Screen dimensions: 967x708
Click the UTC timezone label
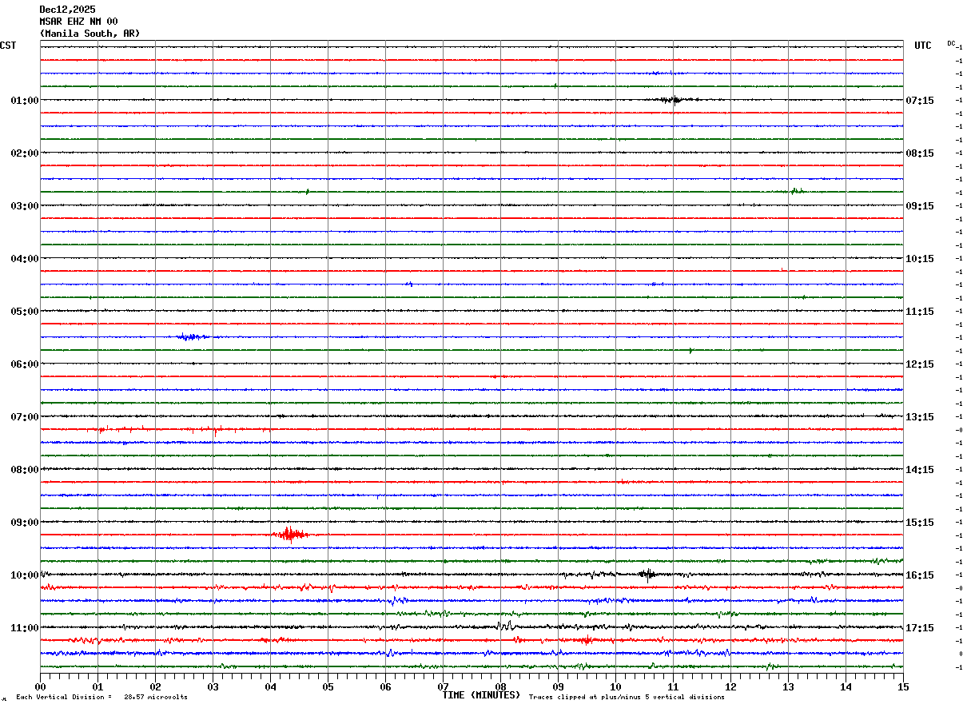923,46
